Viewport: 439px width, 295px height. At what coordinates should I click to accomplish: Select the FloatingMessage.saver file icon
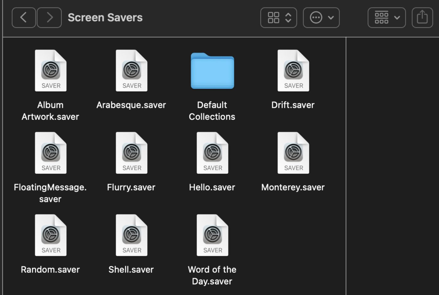[50, 153]
